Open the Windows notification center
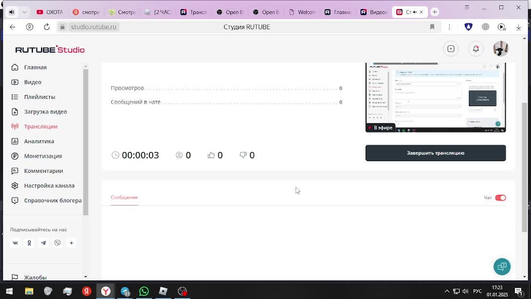The image size is (531, 299). 519,291
